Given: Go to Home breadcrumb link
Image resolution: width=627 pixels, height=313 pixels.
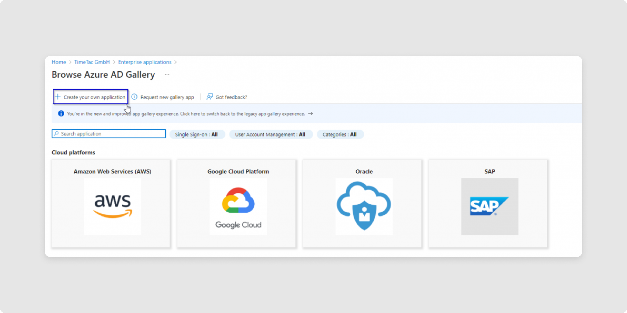Looking at the screenshot, I should [x=59, y=62].
